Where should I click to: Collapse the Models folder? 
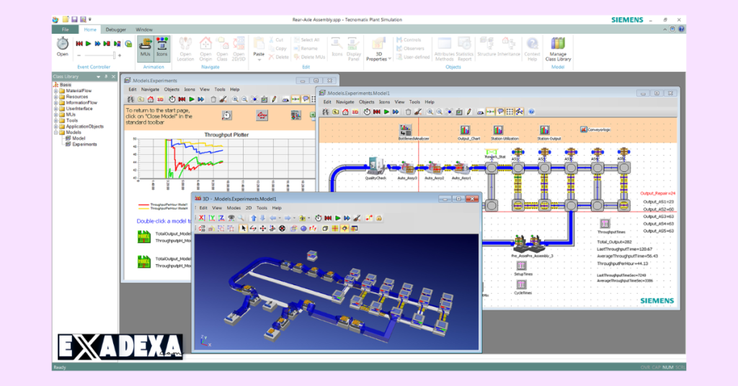click(55, 133)
